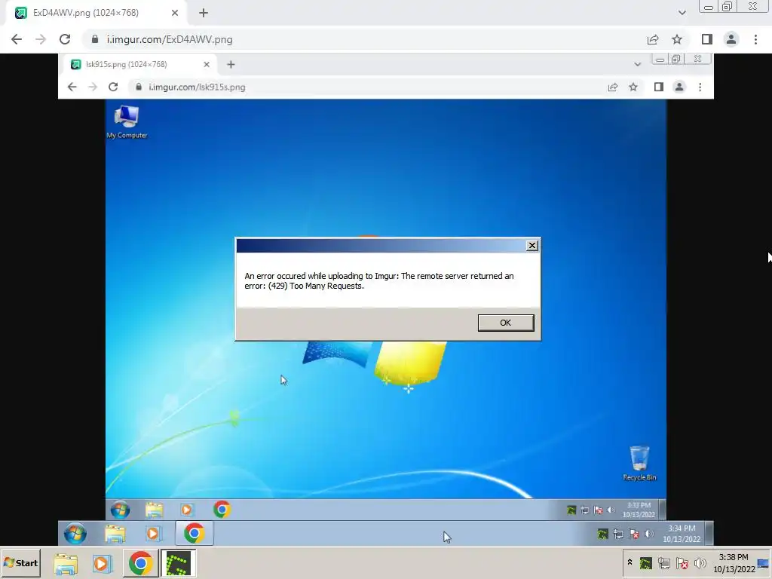Open the volume control beside the 3:38 PM clock

pos(700,562)
